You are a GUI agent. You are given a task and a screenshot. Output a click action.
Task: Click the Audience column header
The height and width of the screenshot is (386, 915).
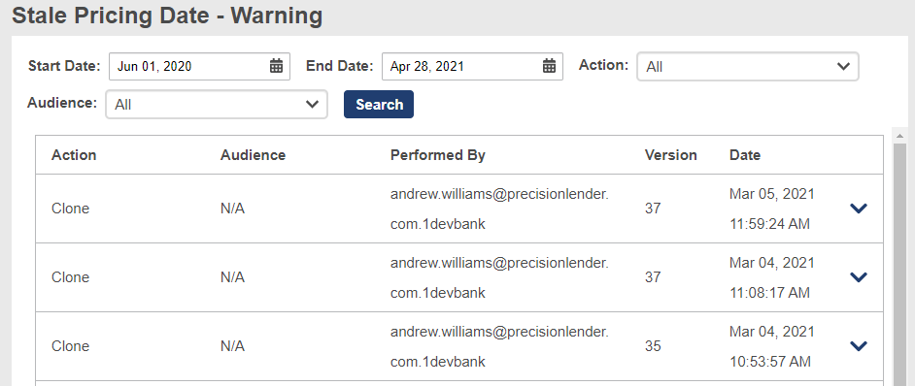[x=254, y=155]
